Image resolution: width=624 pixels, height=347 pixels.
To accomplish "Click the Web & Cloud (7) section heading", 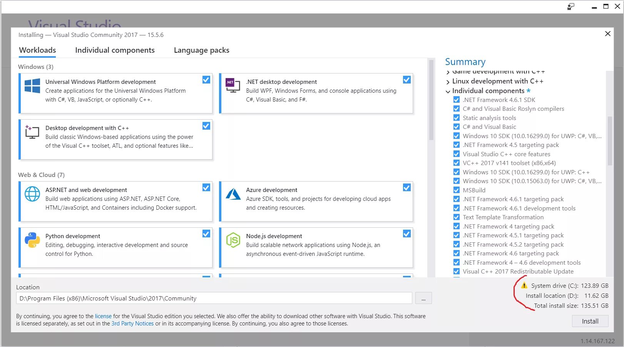I will click(41, 175).
